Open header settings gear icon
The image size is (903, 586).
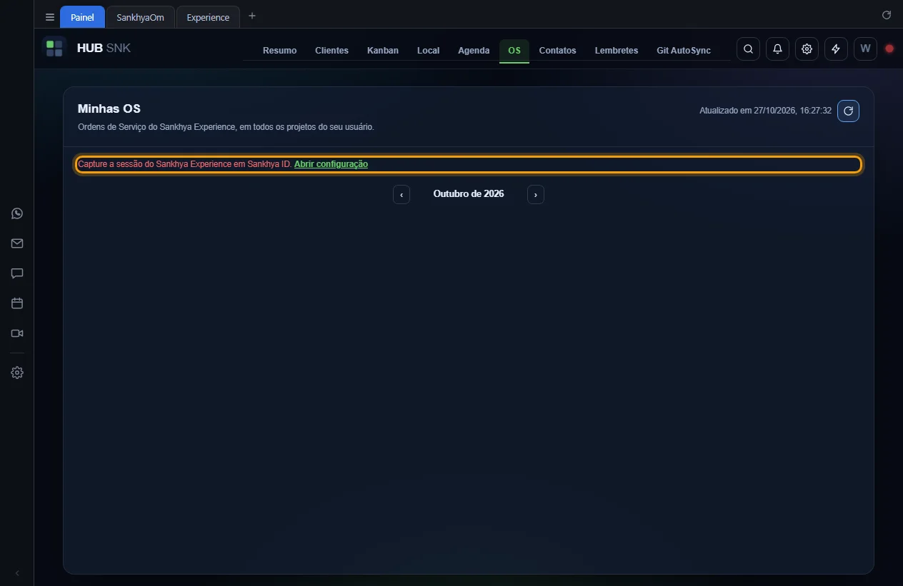807,49
